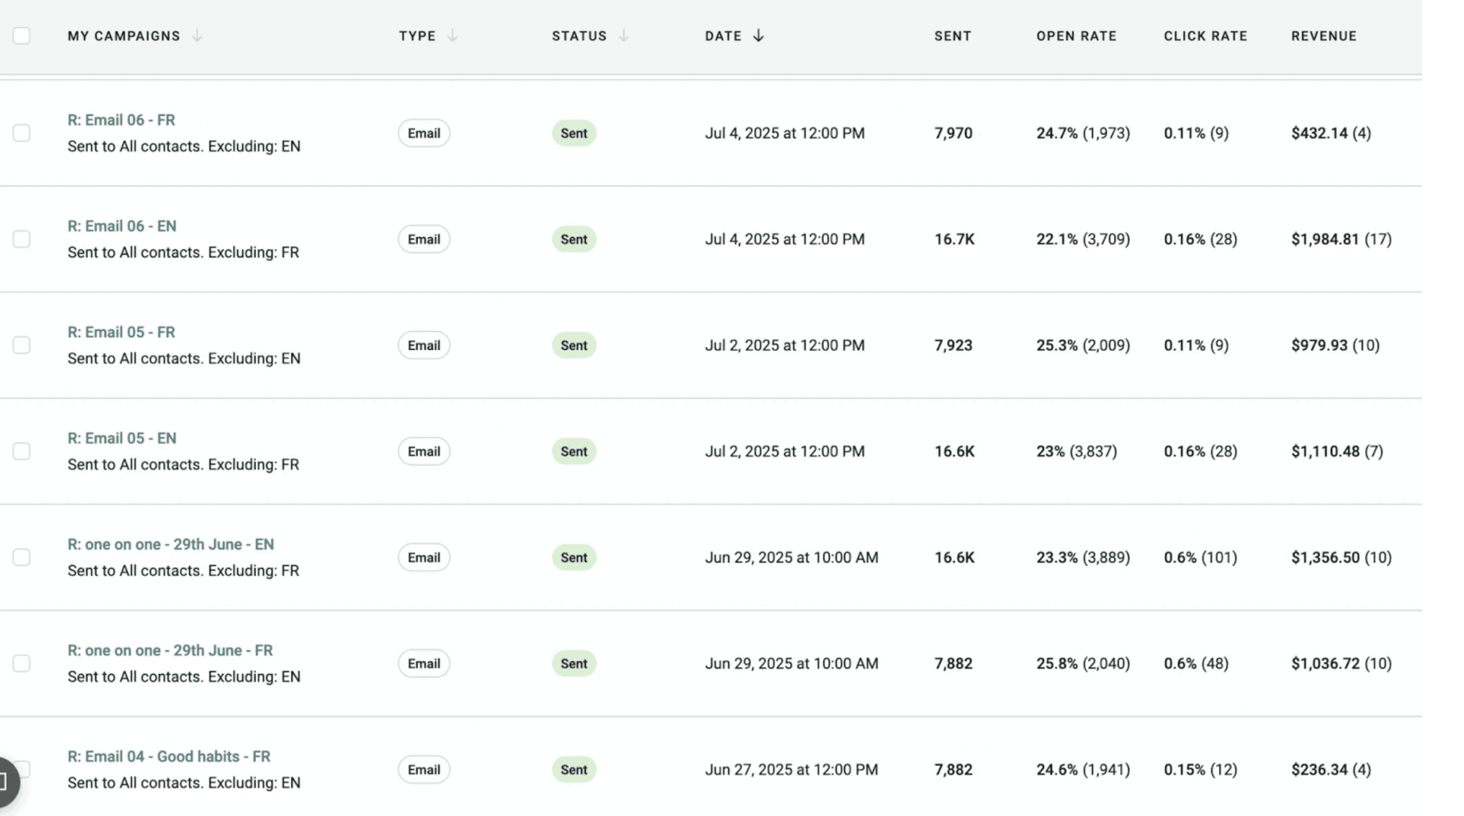This screenshot has width=1464, height=816.
Task: Tick the select-all campaigns checkbox
Action: [x=22, y=36]
